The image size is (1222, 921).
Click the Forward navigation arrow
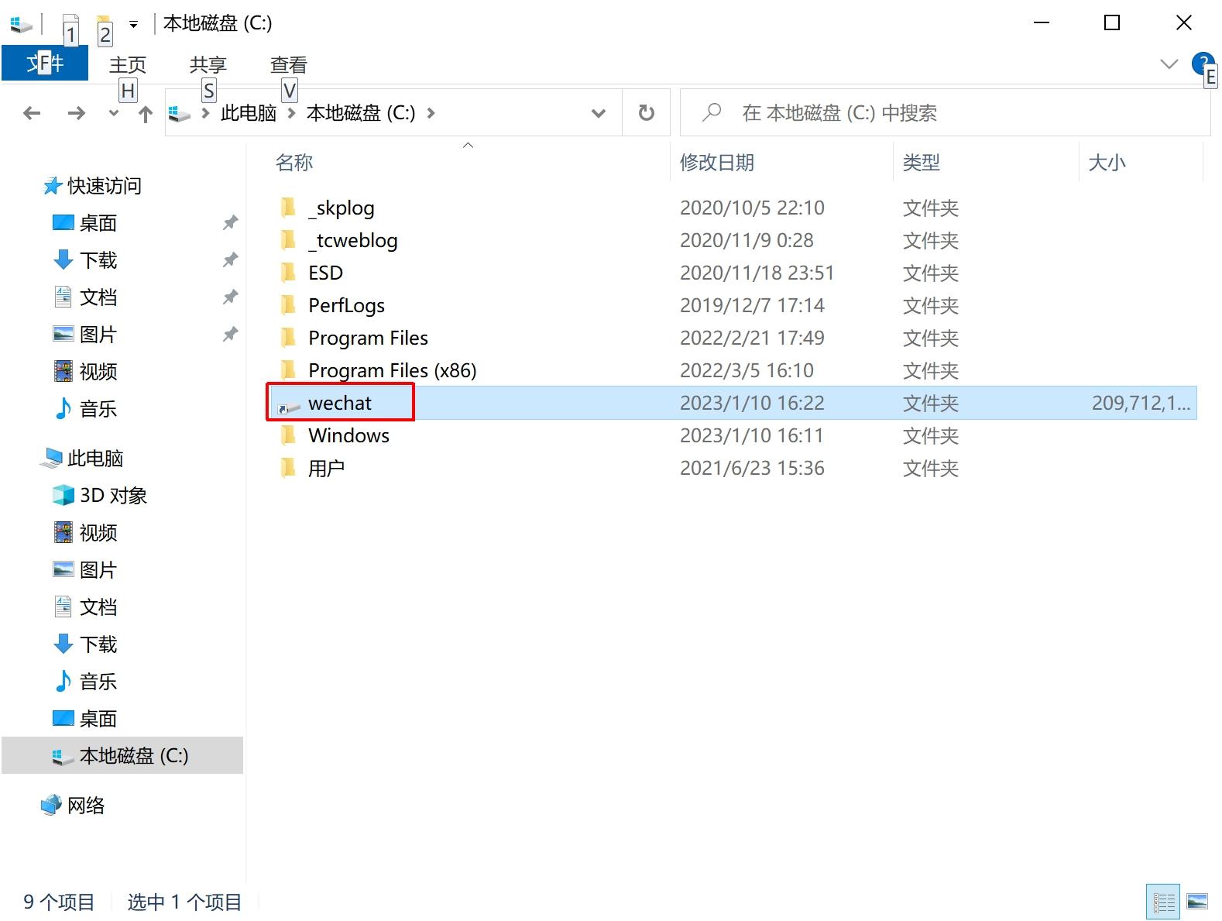coord(76,114)
